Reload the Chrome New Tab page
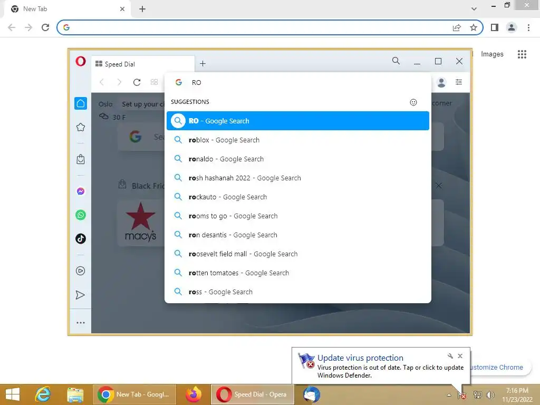540x405 pixels. coord(45,27)
